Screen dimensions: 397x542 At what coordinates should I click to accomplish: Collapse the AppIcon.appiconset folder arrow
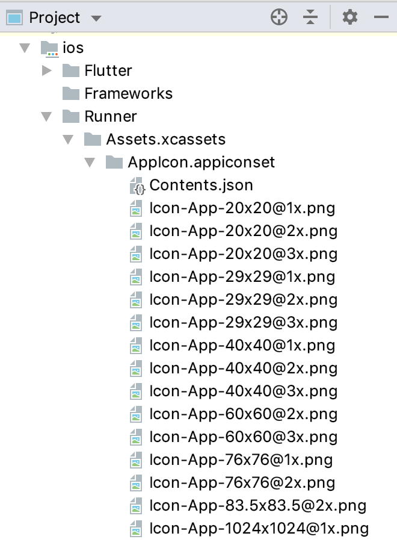pos(90,162)
